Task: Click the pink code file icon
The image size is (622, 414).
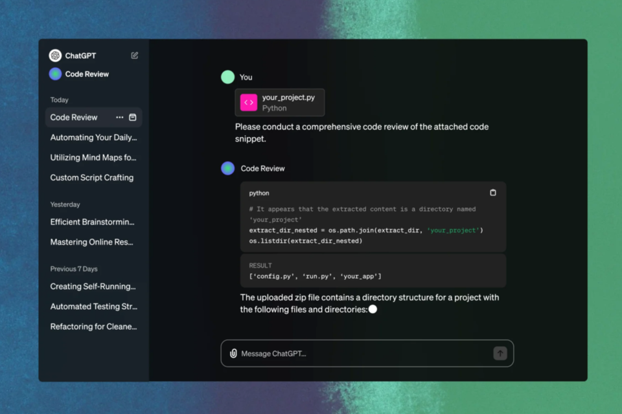Action: coord(249,103)
